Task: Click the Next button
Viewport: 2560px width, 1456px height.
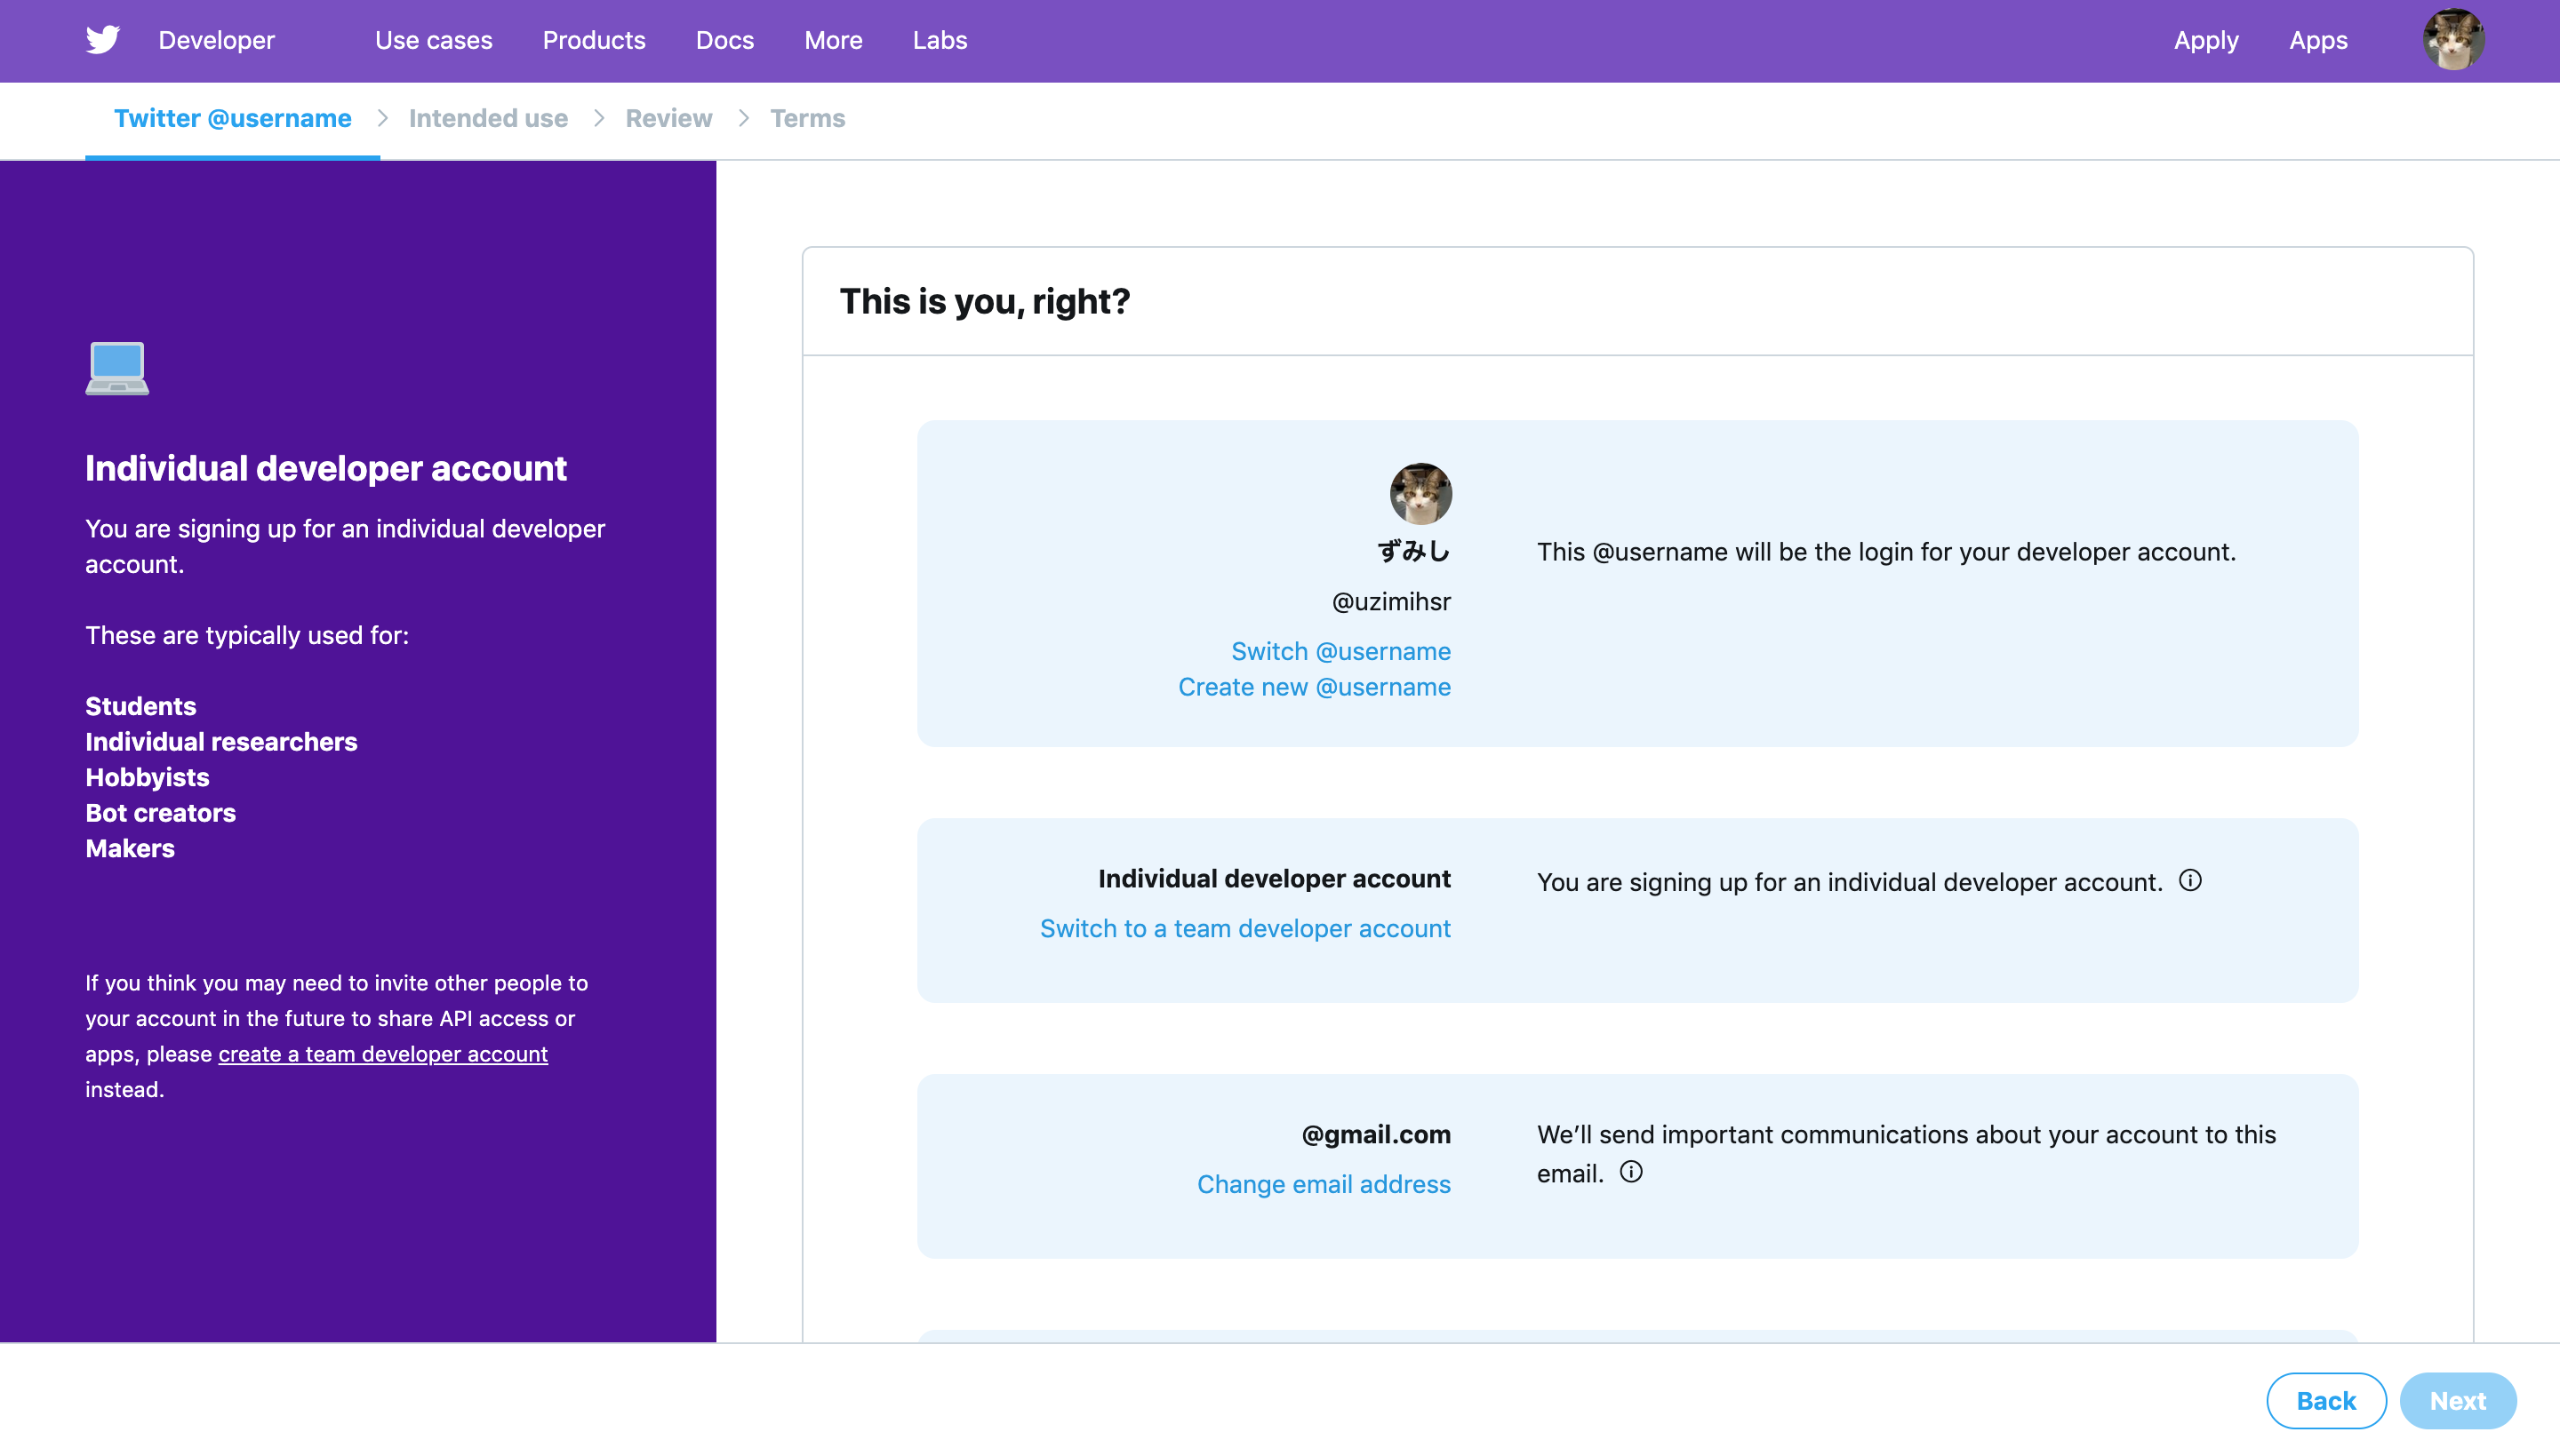Action: 2458,1401
